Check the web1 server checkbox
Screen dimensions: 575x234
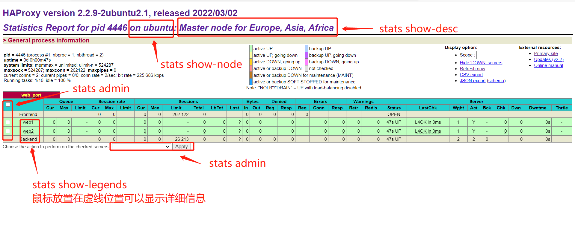coord(8,122)
